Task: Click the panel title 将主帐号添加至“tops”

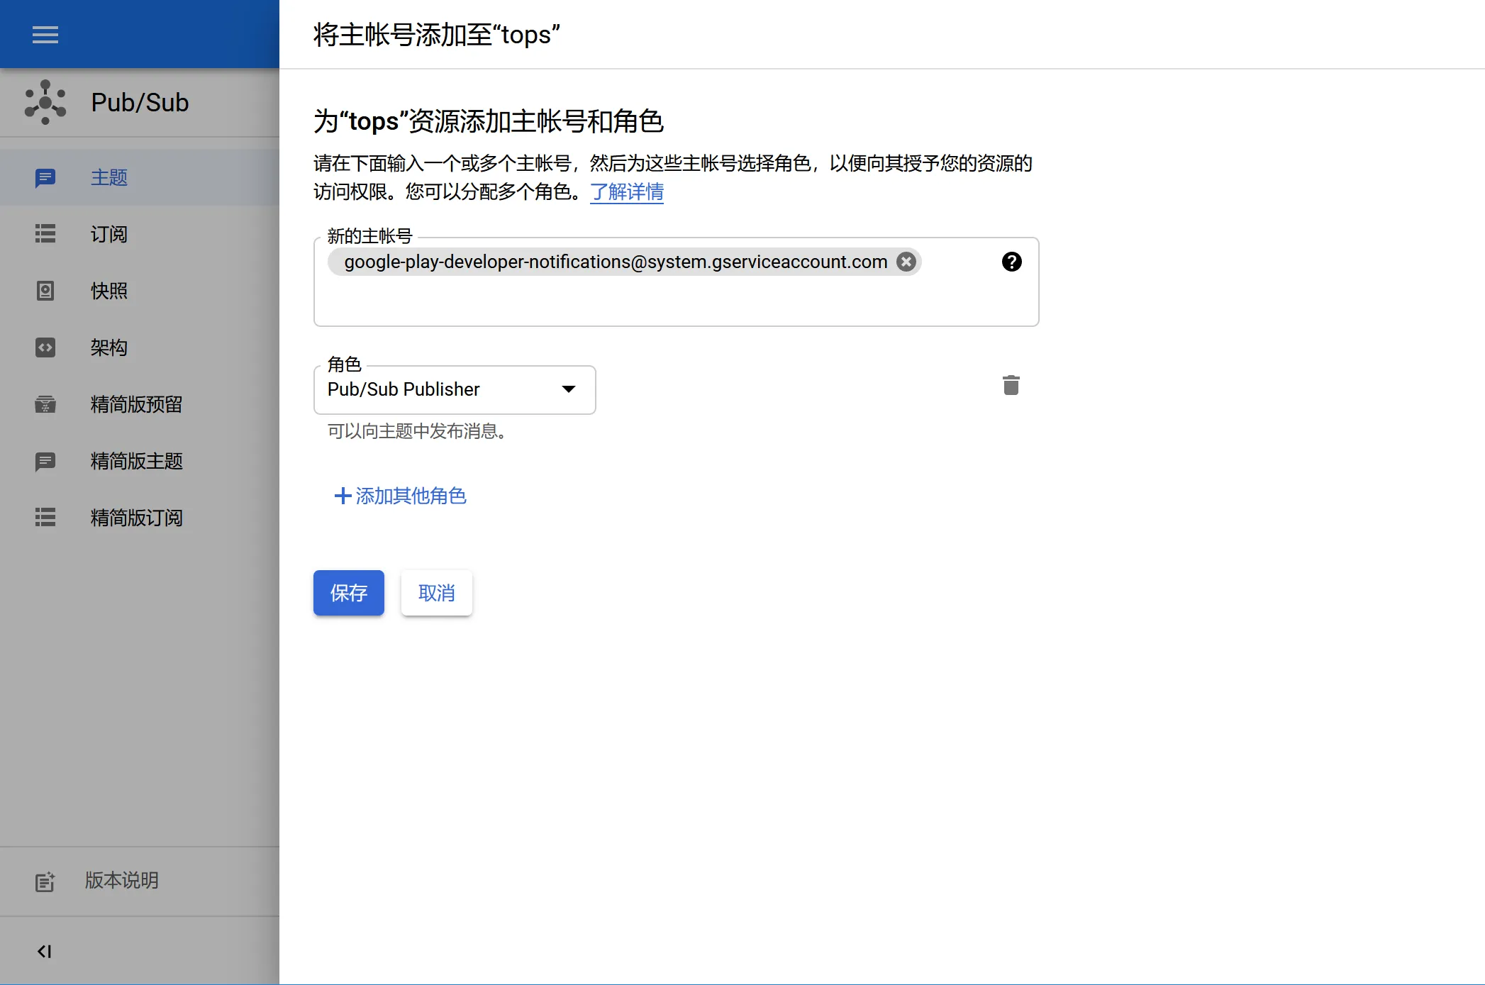Action: (x=437, y=34)
